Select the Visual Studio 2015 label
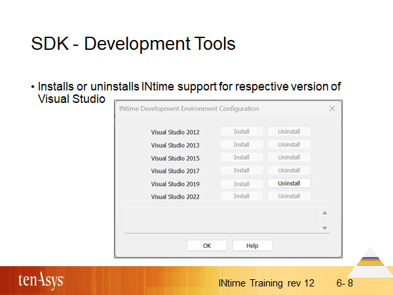 [x=175, y=158]
